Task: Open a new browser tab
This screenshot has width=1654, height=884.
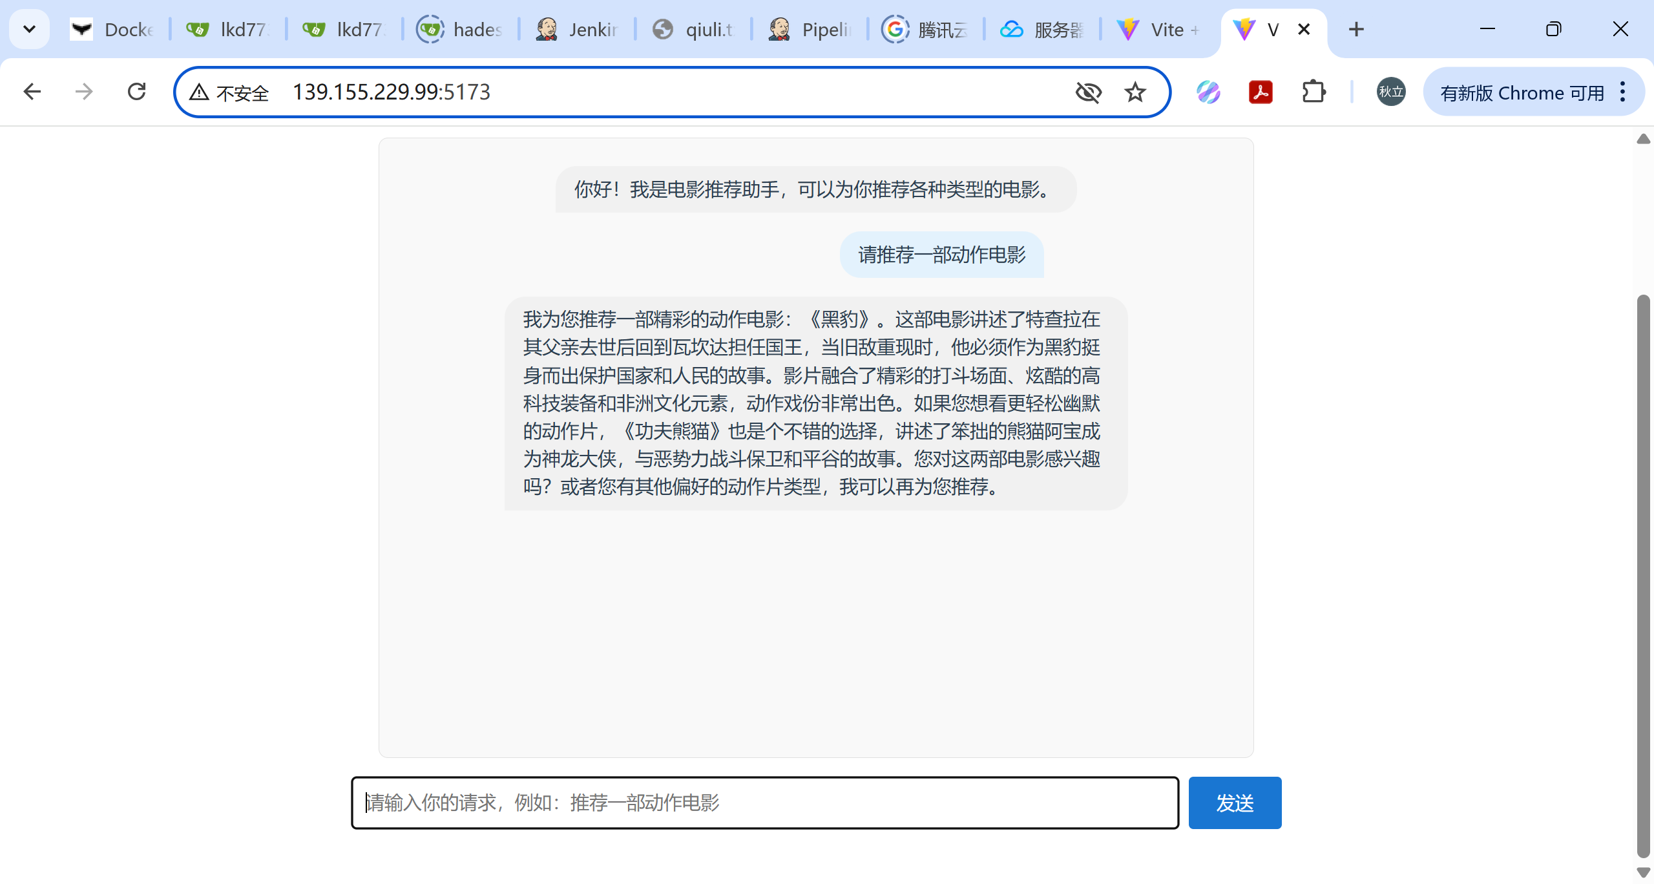Action: click(x=1356, y=29)
